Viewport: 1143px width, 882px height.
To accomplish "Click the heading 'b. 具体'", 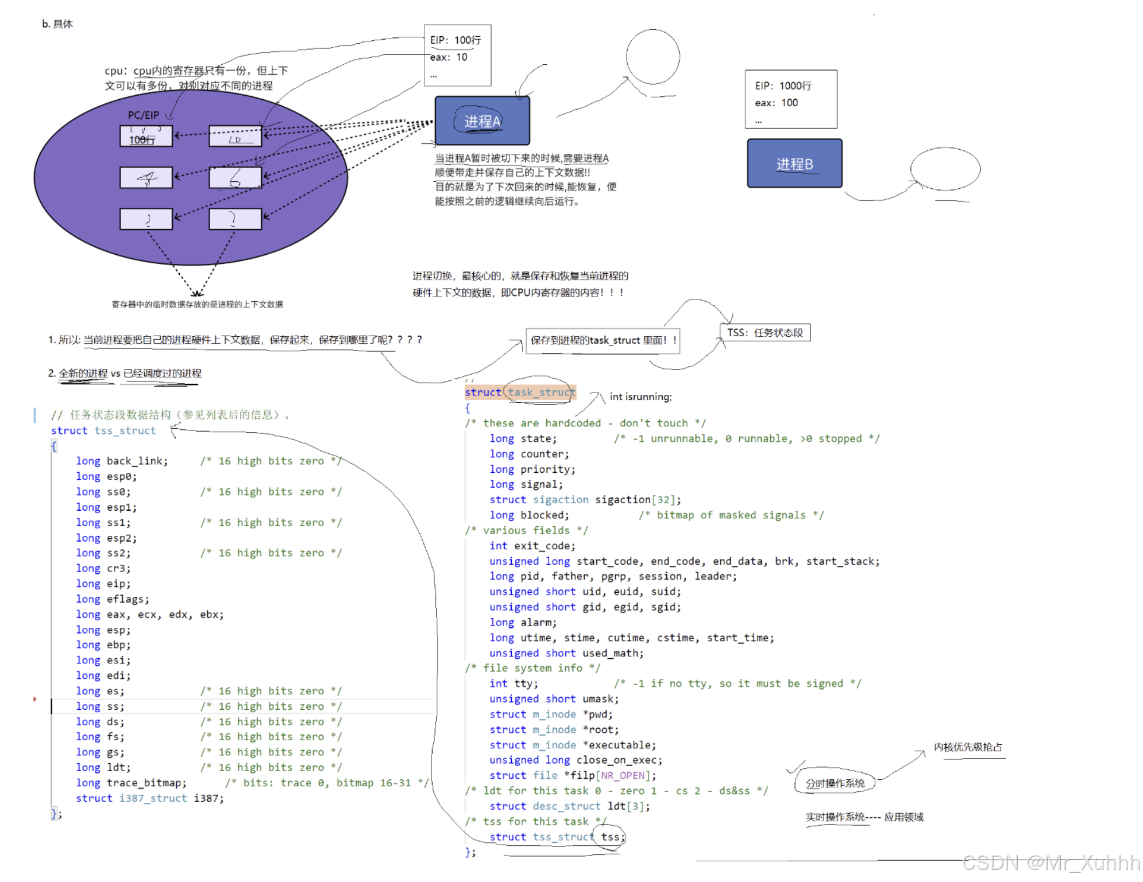I will (x=57, y=24).
